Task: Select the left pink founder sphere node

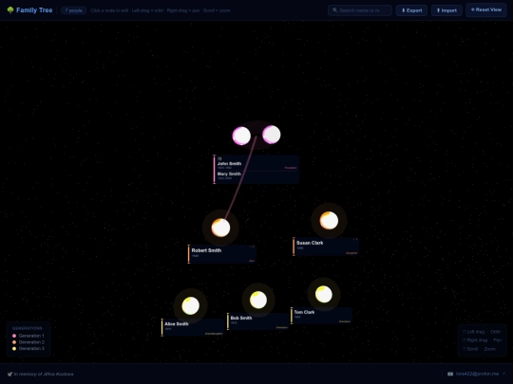Action: pyautogui.click(x=241, y=136)
